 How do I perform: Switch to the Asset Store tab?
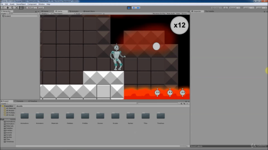pos(89,11)
